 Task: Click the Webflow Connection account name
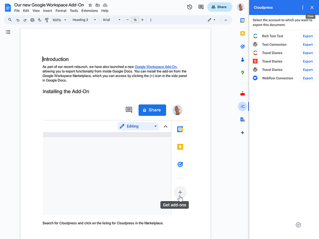point(277,78)
